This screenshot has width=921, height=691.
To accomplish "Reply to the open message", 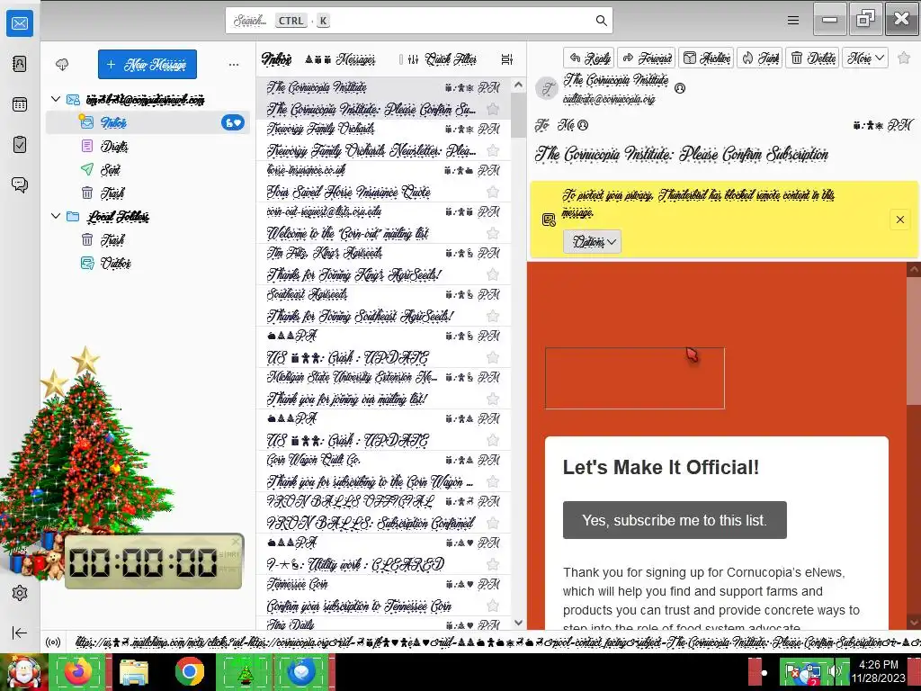I will click(x=588, y=58).
